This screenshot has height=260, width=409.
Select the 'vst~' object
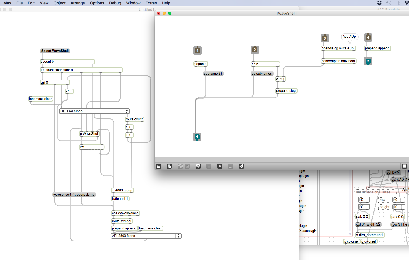[92, 147]
